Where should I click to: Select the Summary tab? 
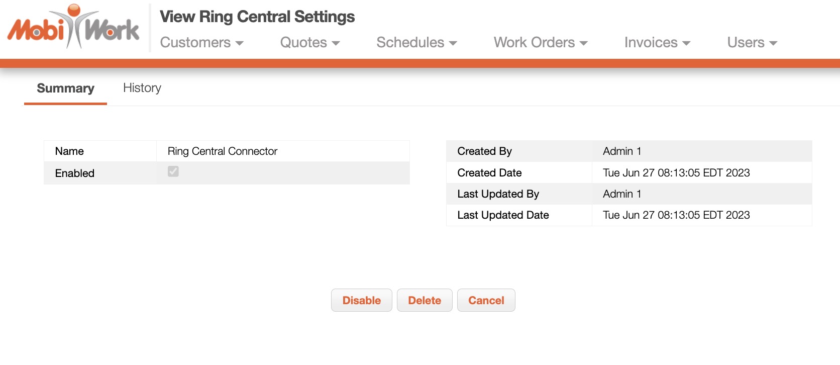coord(66,88)
